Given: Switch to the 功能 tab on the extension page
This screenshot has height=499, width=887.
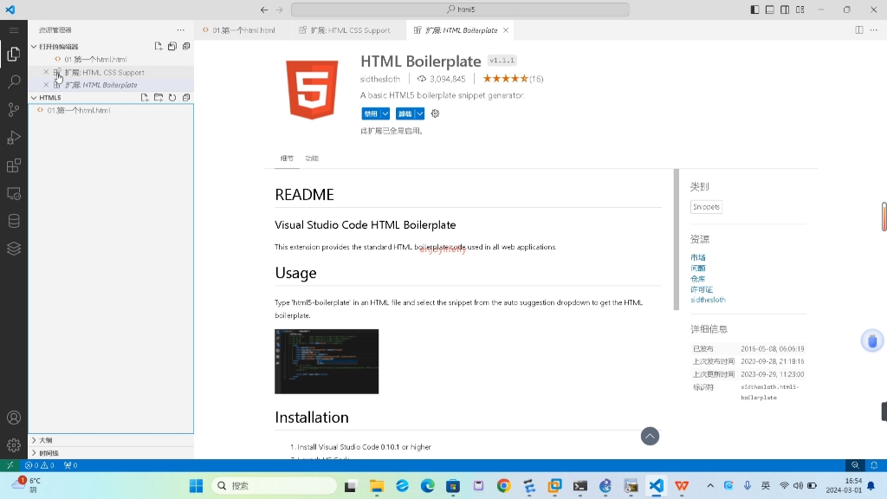Looking at the screenshot, I should click(x=312, y=159).
